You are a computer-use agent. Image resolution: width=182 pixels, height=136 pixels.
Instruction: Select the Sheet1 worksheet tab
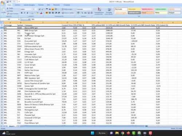click(x=12, y=126)
